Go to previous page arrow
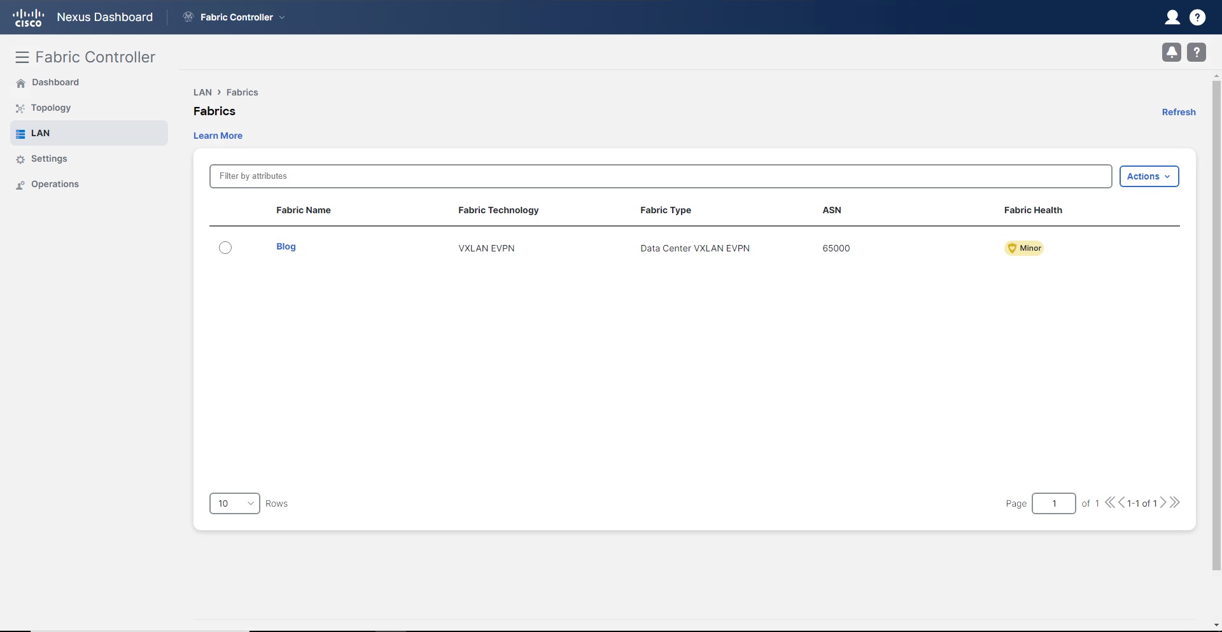 coord(1121,502)
